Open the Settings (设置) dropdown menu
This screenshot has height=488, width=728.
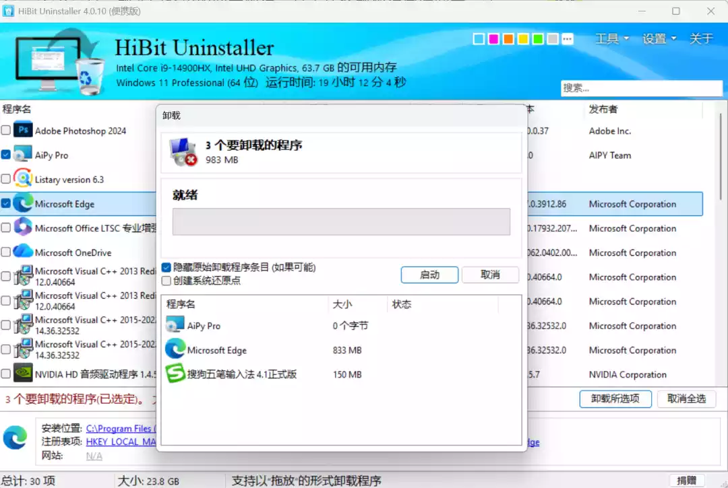pos(659,38)
